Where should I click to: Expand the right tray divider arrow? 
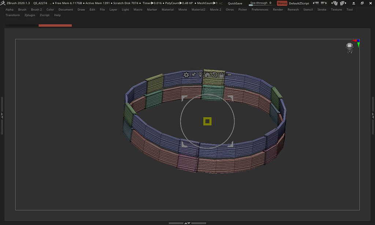coord(373,115)
